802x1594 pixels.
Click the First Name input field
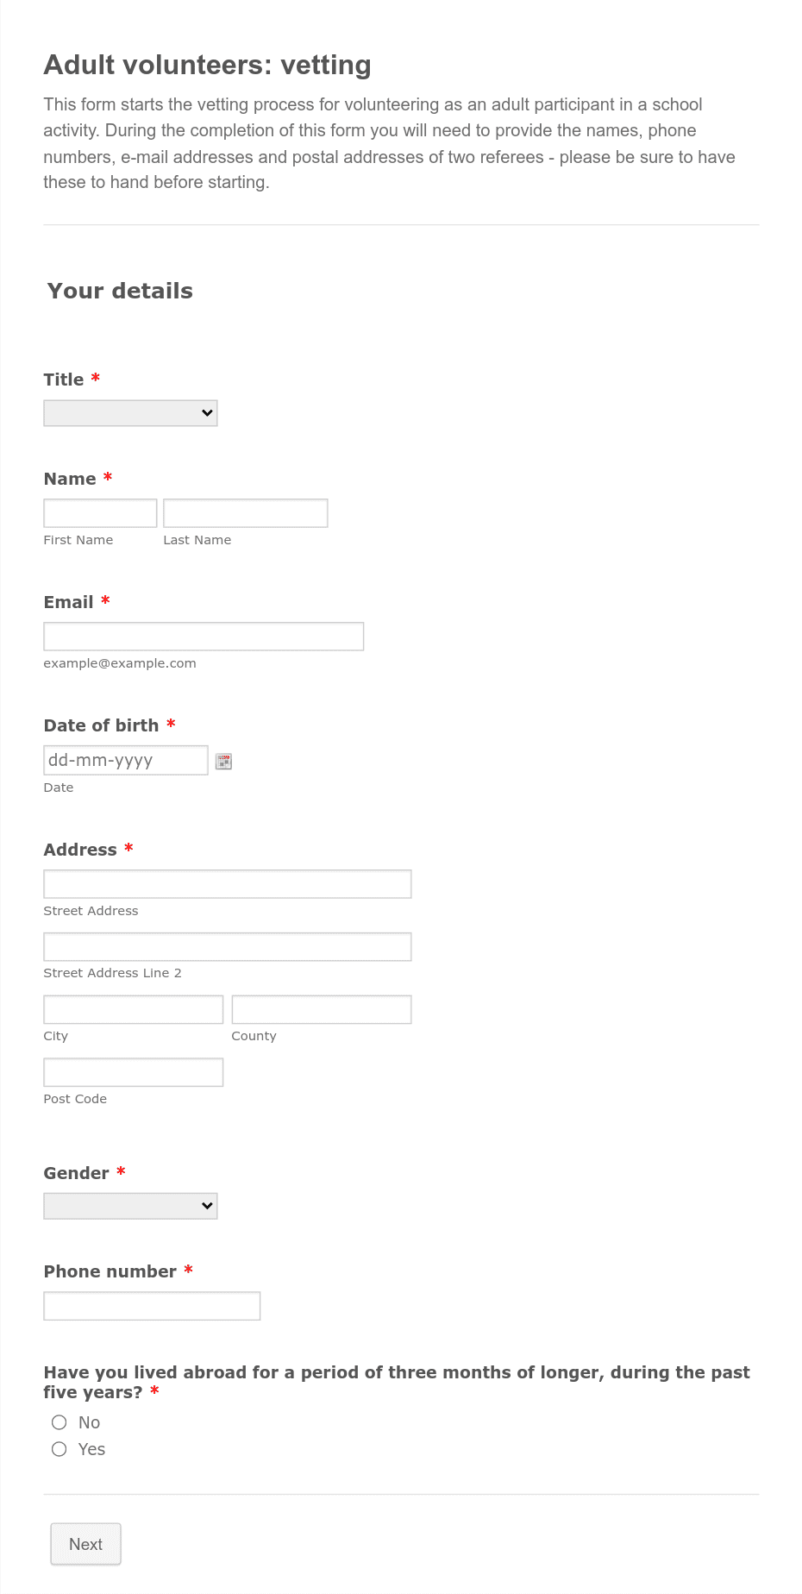(99, 512)
